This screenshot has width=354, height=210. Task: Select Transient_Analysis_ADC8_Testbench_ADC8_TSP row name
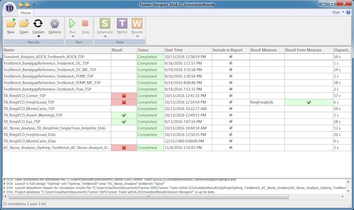pyautogui.click(x=44, y=57)
